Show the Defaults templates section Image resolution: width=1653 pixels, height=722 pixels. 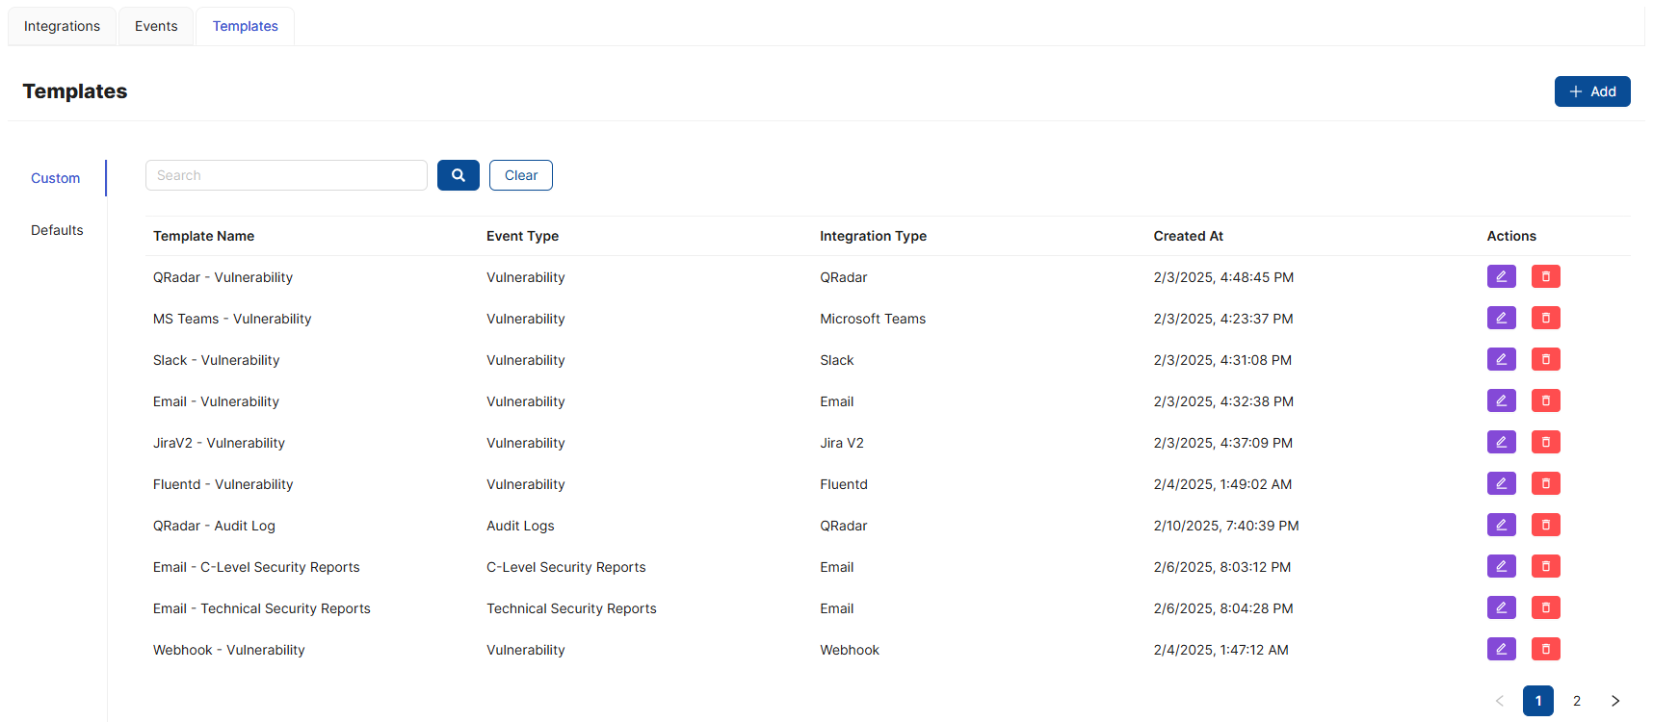pos(57,230)
